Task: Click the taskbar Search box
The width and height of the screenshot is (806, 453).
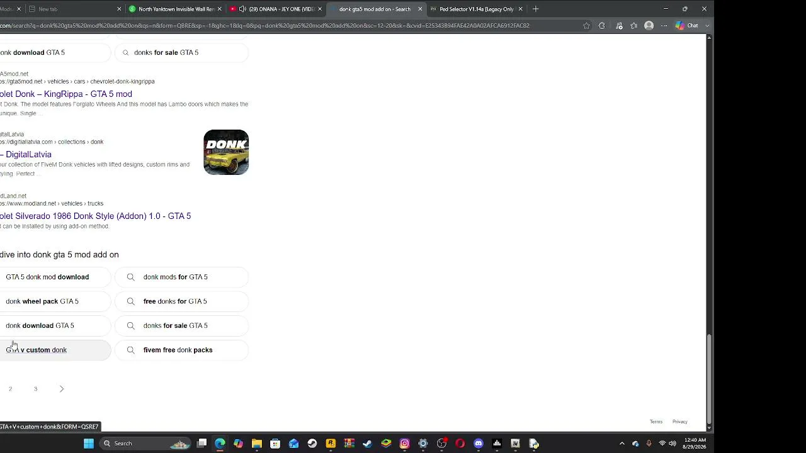Action: coord(145,444)
